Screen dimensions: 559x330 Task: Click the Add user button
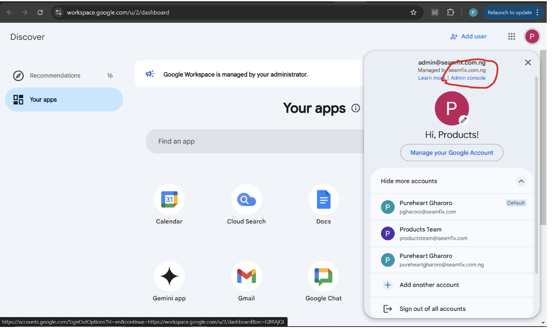tap(468, 36)
